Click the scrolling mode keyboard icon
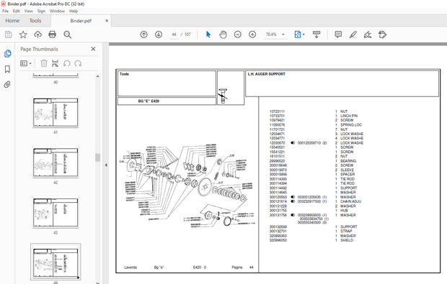Screen dimensions: 447x284 [x=317, y=35]
